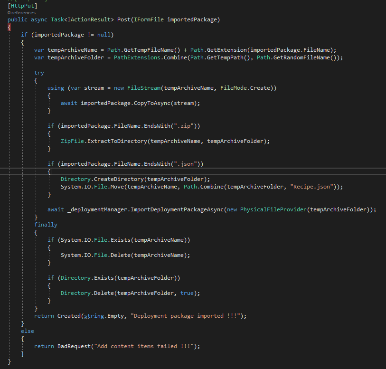Click 'null' in the importedPackage check
Viewport: 386px width, 369px height.
pos(104,35)
